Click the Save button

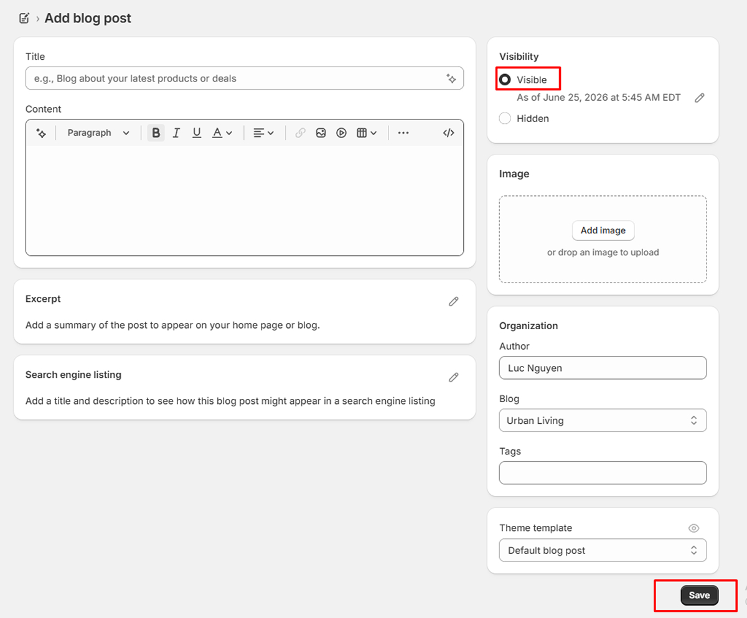tap(699, 596)
